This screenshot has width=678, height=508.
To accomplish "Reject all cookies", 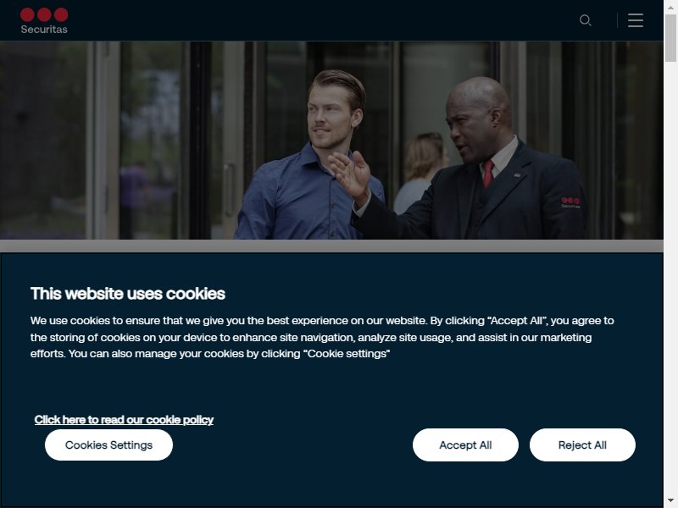I will pyautogui.click(x=582, y=445).
